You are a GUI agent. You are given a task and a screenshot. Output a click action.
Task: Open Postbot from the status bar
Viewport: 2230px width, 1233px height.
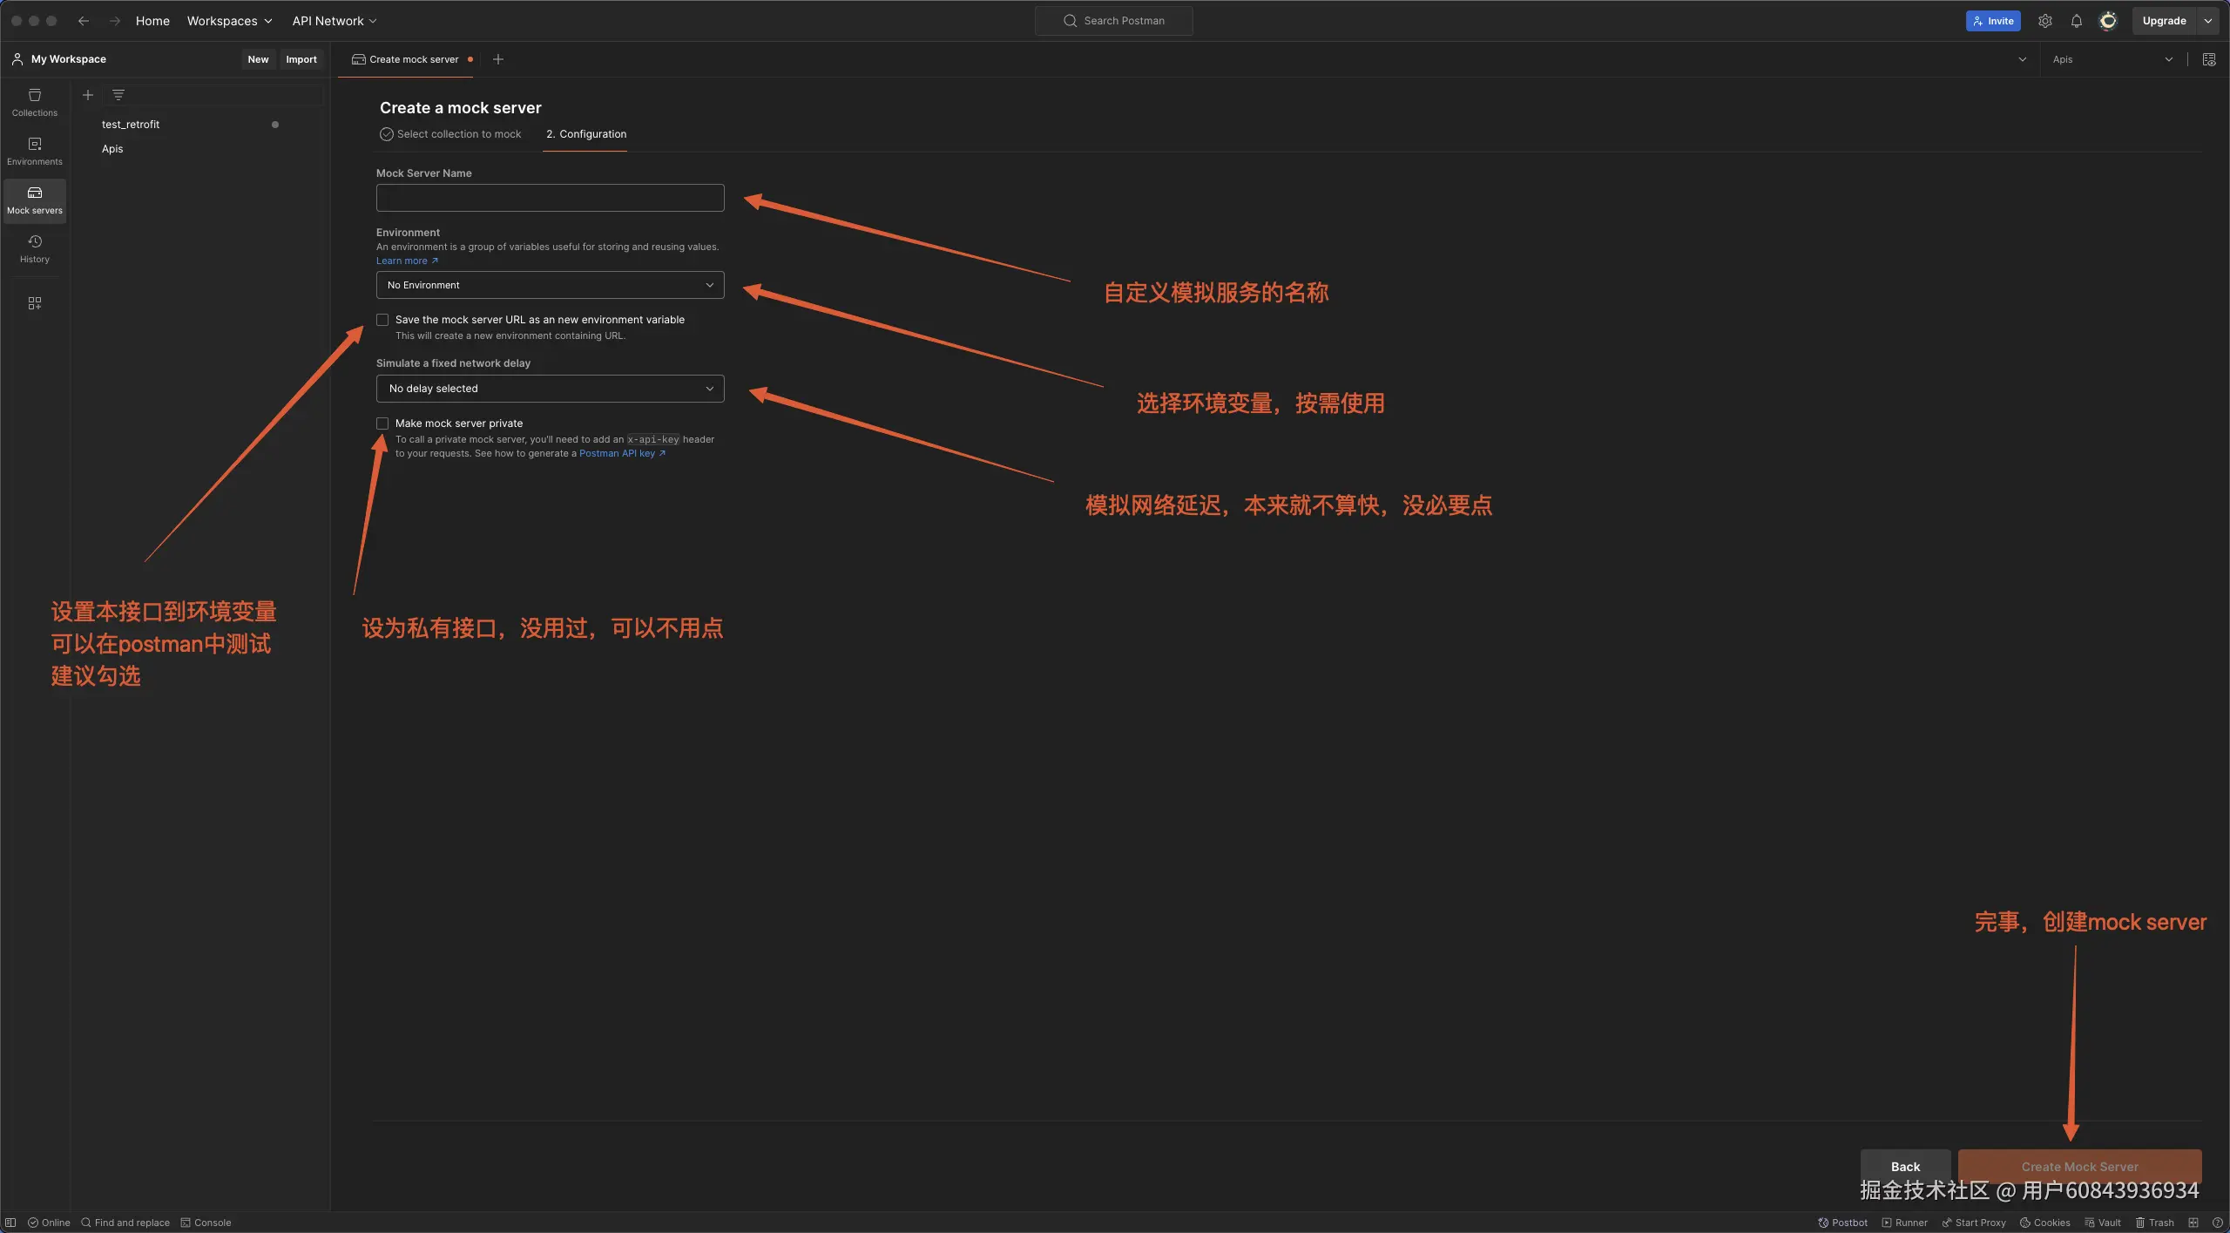click(x=1842, y=1223)
